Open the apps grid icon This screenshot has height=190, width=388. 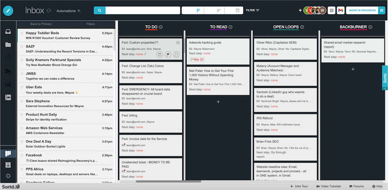click(332, 10)
